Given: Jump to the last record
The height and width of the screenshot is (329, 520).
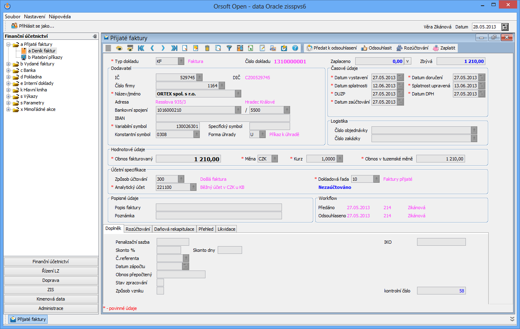Looking at the screenshot, I should coord(174,48).
